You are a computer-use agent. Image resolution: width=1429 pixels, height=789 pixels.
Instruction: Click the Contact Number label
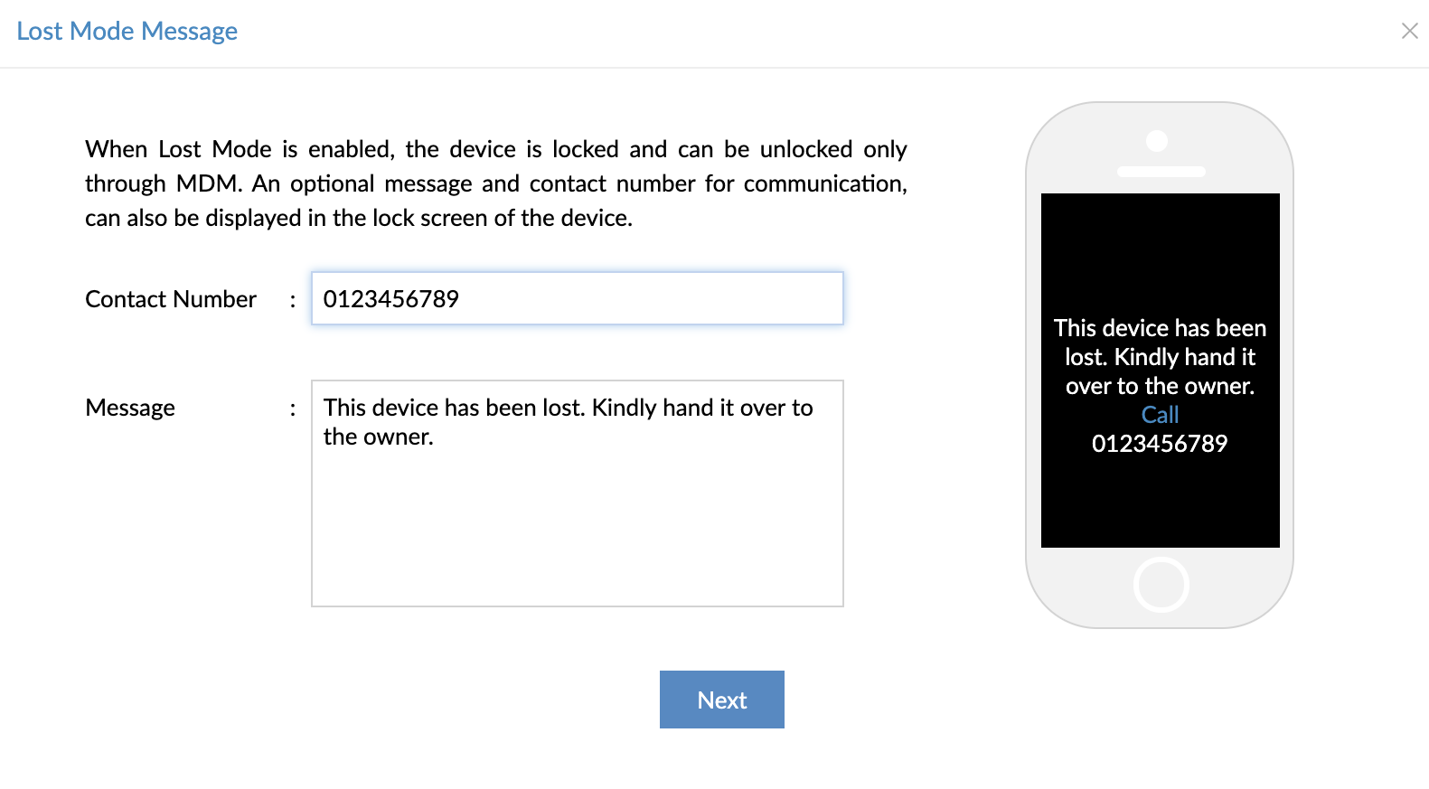(x=171, y=299)
